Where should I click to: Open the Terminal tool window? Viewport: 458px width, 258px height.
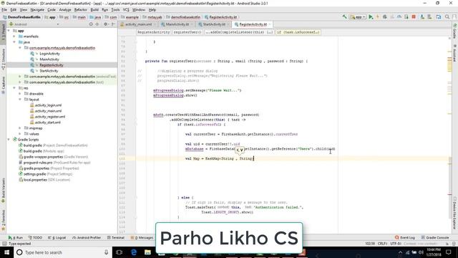[116, 238]
